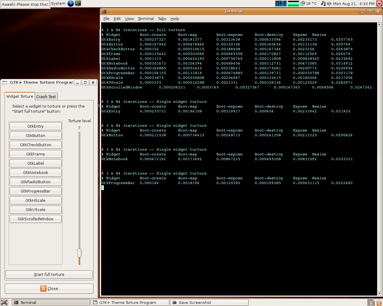Switch to Save Screenshot in taskbar
This screenshot has height=306, width=383.
pos(209,302)
